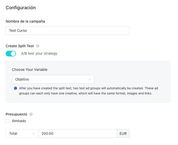Image resolution: width=178 pixels, height=145 pixels.
Task: Check the Ilimitado budget checkbox
Action: pyautogui.click(x=7, y=121)
